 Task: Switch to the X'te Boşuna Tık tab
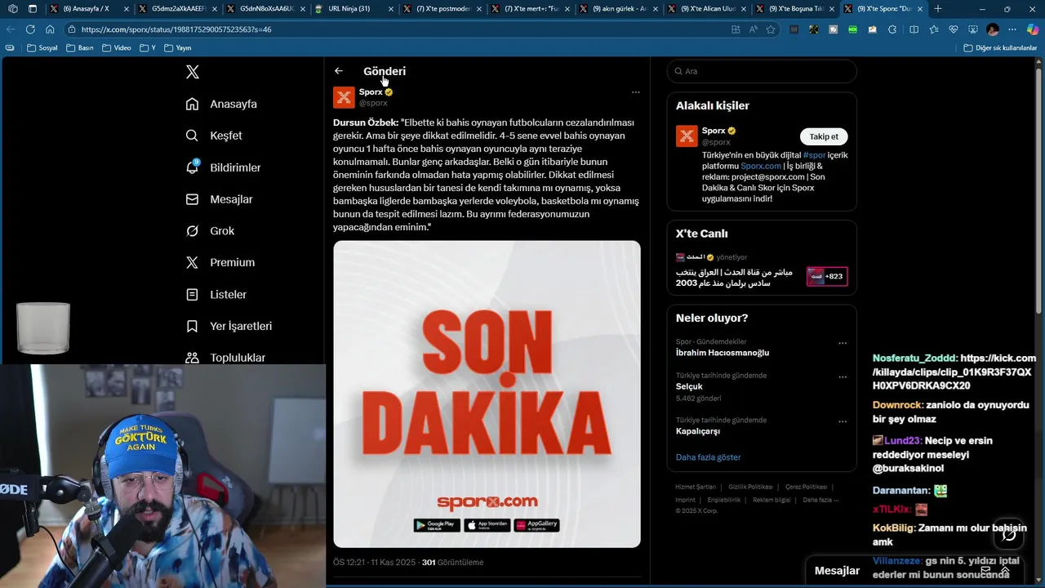(795, 9)
